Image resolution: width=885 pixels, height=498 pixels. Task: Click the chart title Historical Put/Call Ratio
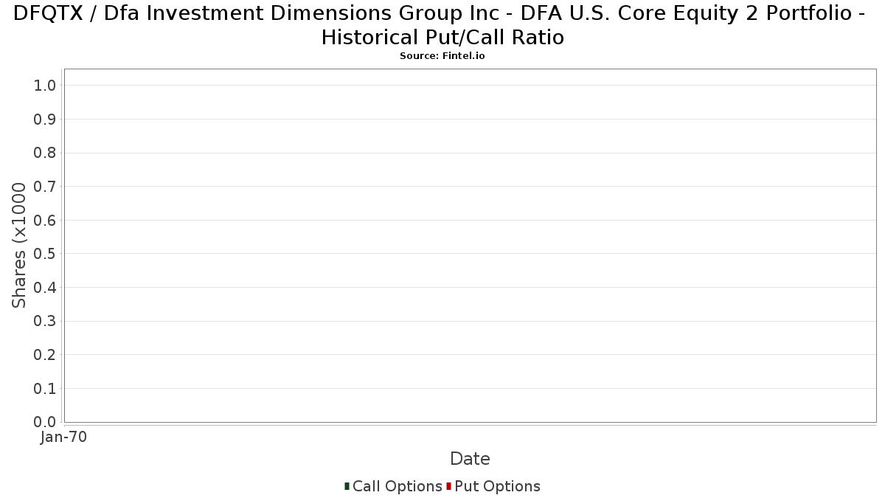tap(442, 37)
